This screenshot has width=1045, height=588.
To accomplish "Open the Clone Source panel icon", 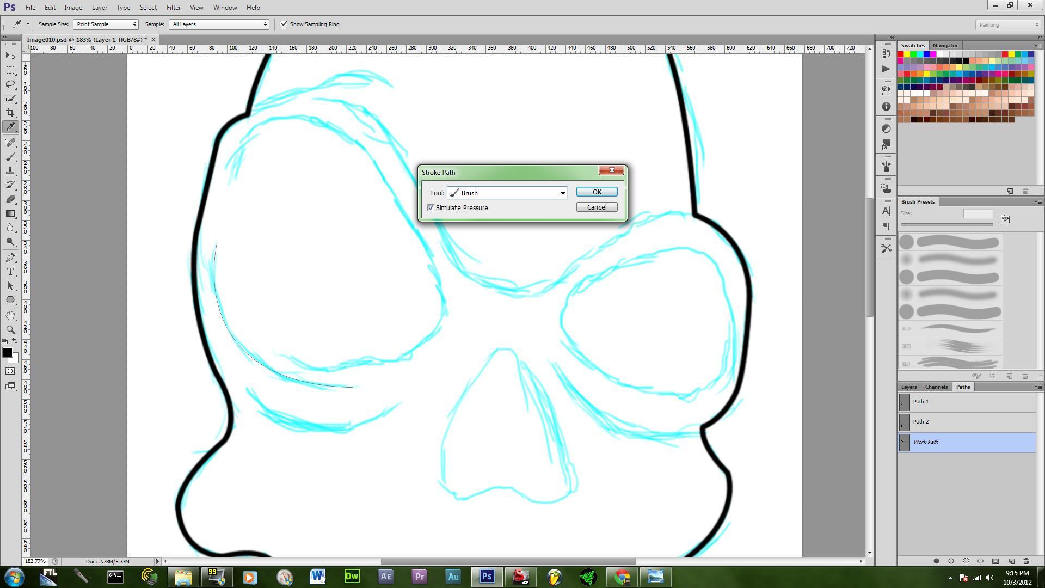I will [886, 188].
